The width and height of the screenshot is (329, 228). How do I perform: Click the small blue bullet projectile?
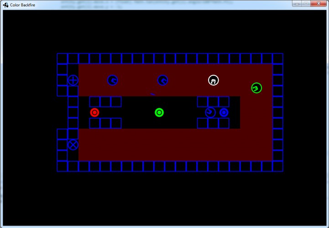[152, 94]
